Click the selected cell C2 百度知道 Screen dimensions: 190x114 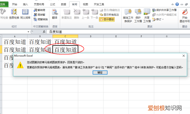pyautogui.click(x=65, y=49)
